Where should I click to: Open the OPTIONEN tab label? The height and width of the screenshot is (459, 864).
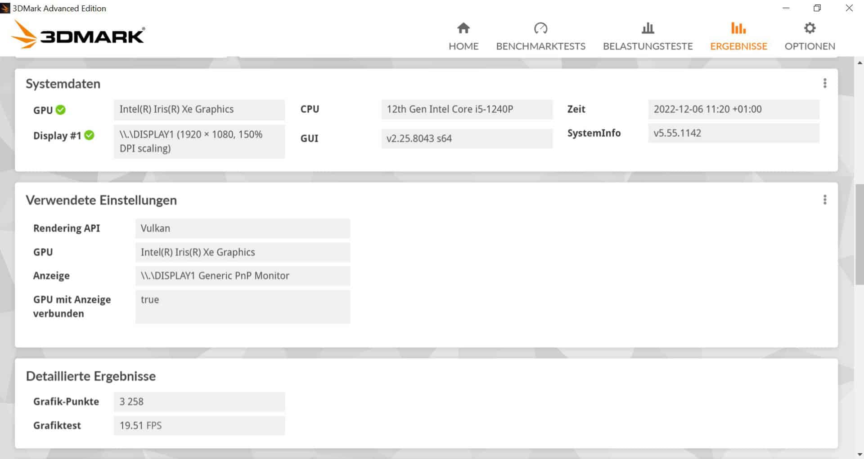(x=810, y=46)
